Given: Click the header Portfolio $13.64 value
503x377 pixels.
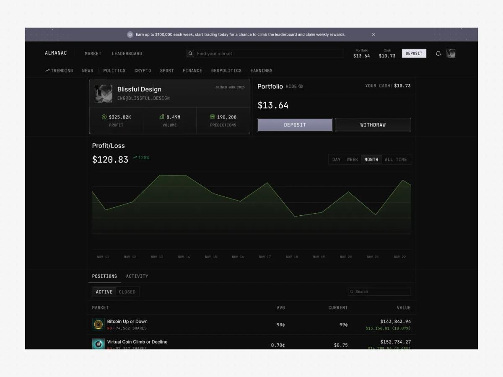Looking at the screenshot, I should (362, 56).
